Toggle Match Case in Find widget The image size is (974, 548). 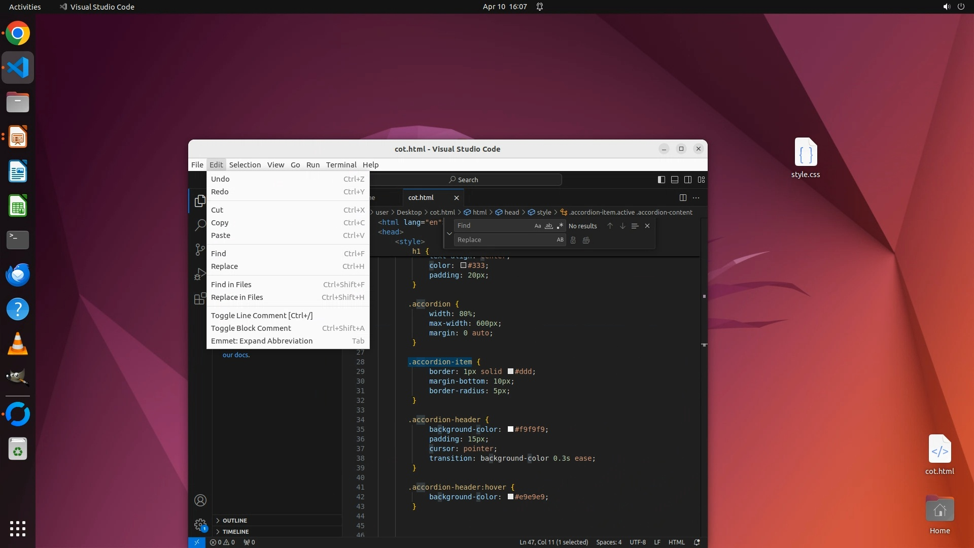538,226
